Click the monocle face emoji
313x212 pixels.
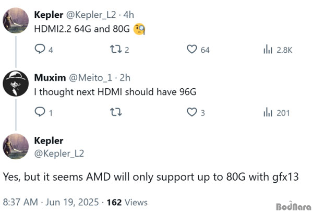coord(139,29)
